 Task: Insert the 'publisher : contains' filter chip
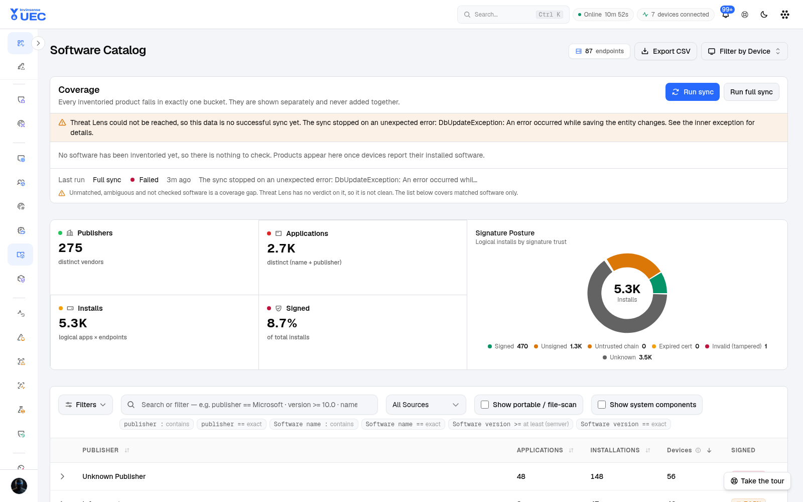click(157, 424)
